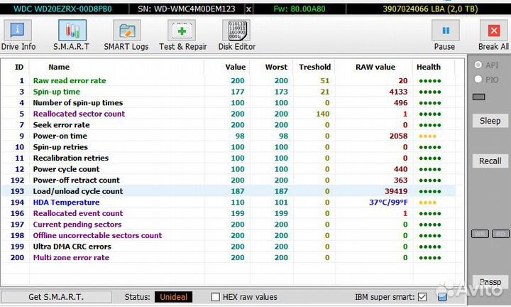Toggle the IBM super smart checkbox
This screenshot has width=511, height=307.
pos(422,297)
